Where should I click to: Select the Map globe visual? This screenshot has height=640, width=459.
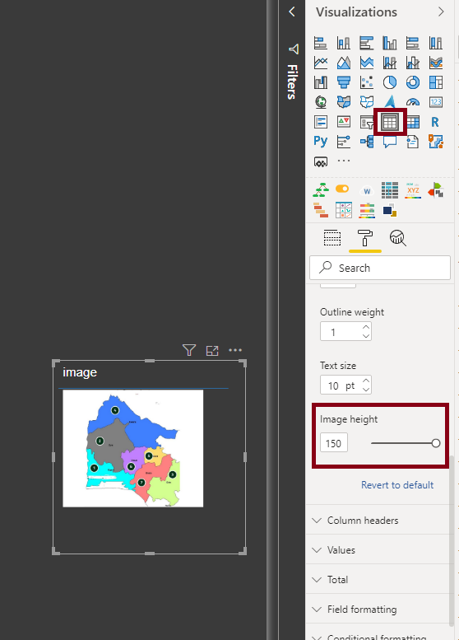point(321,101)
